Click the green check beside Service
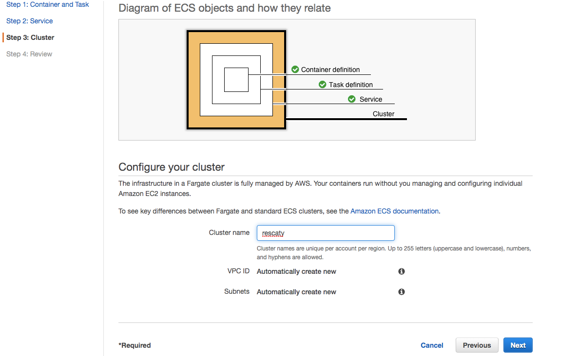Viewport: 578px width, 356px height. pyautogui.click(x=351, y=99)
